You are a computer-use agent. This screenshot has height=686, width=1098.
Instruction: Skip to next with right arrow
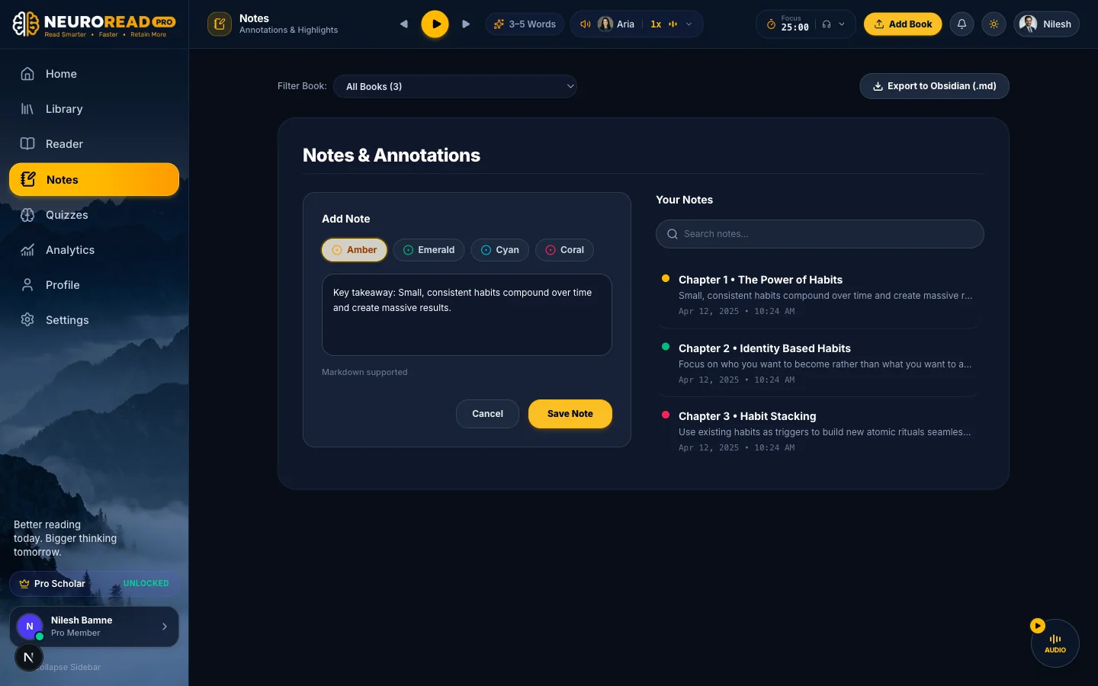[x=466, y=24]
